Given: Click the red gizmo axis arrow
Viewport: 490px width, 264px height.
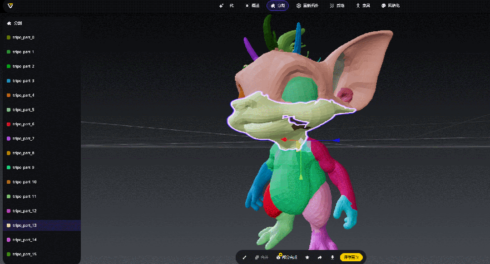Looking at the screenshot, I should [284, 139].
